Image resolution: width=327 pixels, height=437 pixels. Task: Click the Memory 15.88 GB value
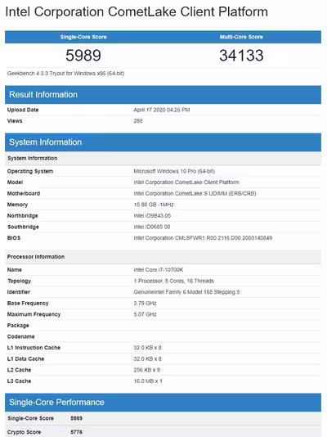pyautogui.click(x=154, y=205)
